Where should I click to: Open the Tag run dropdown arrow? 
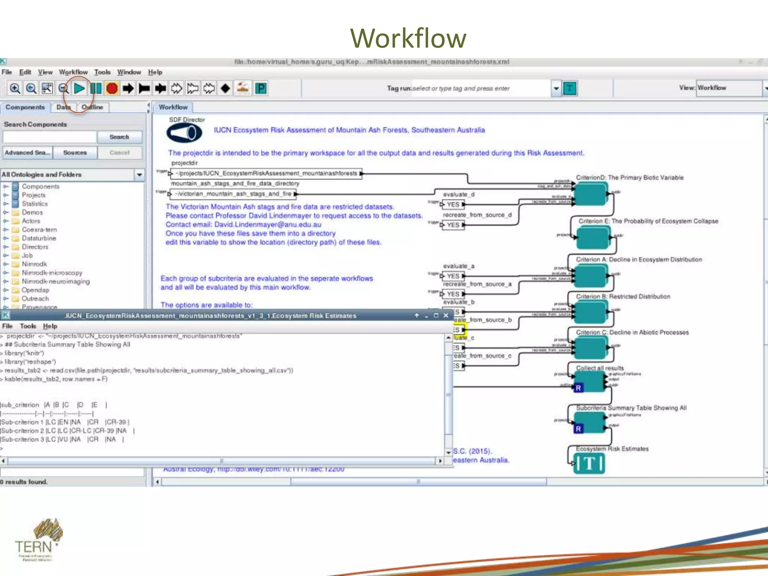click(556, 89)
